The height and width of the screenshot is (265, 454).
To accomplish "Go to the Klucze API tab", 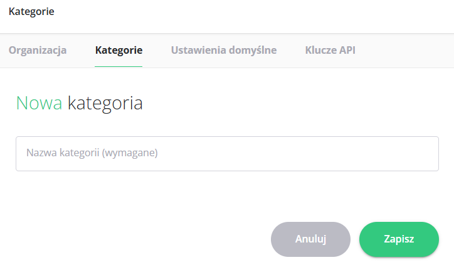I will [330, 50].
